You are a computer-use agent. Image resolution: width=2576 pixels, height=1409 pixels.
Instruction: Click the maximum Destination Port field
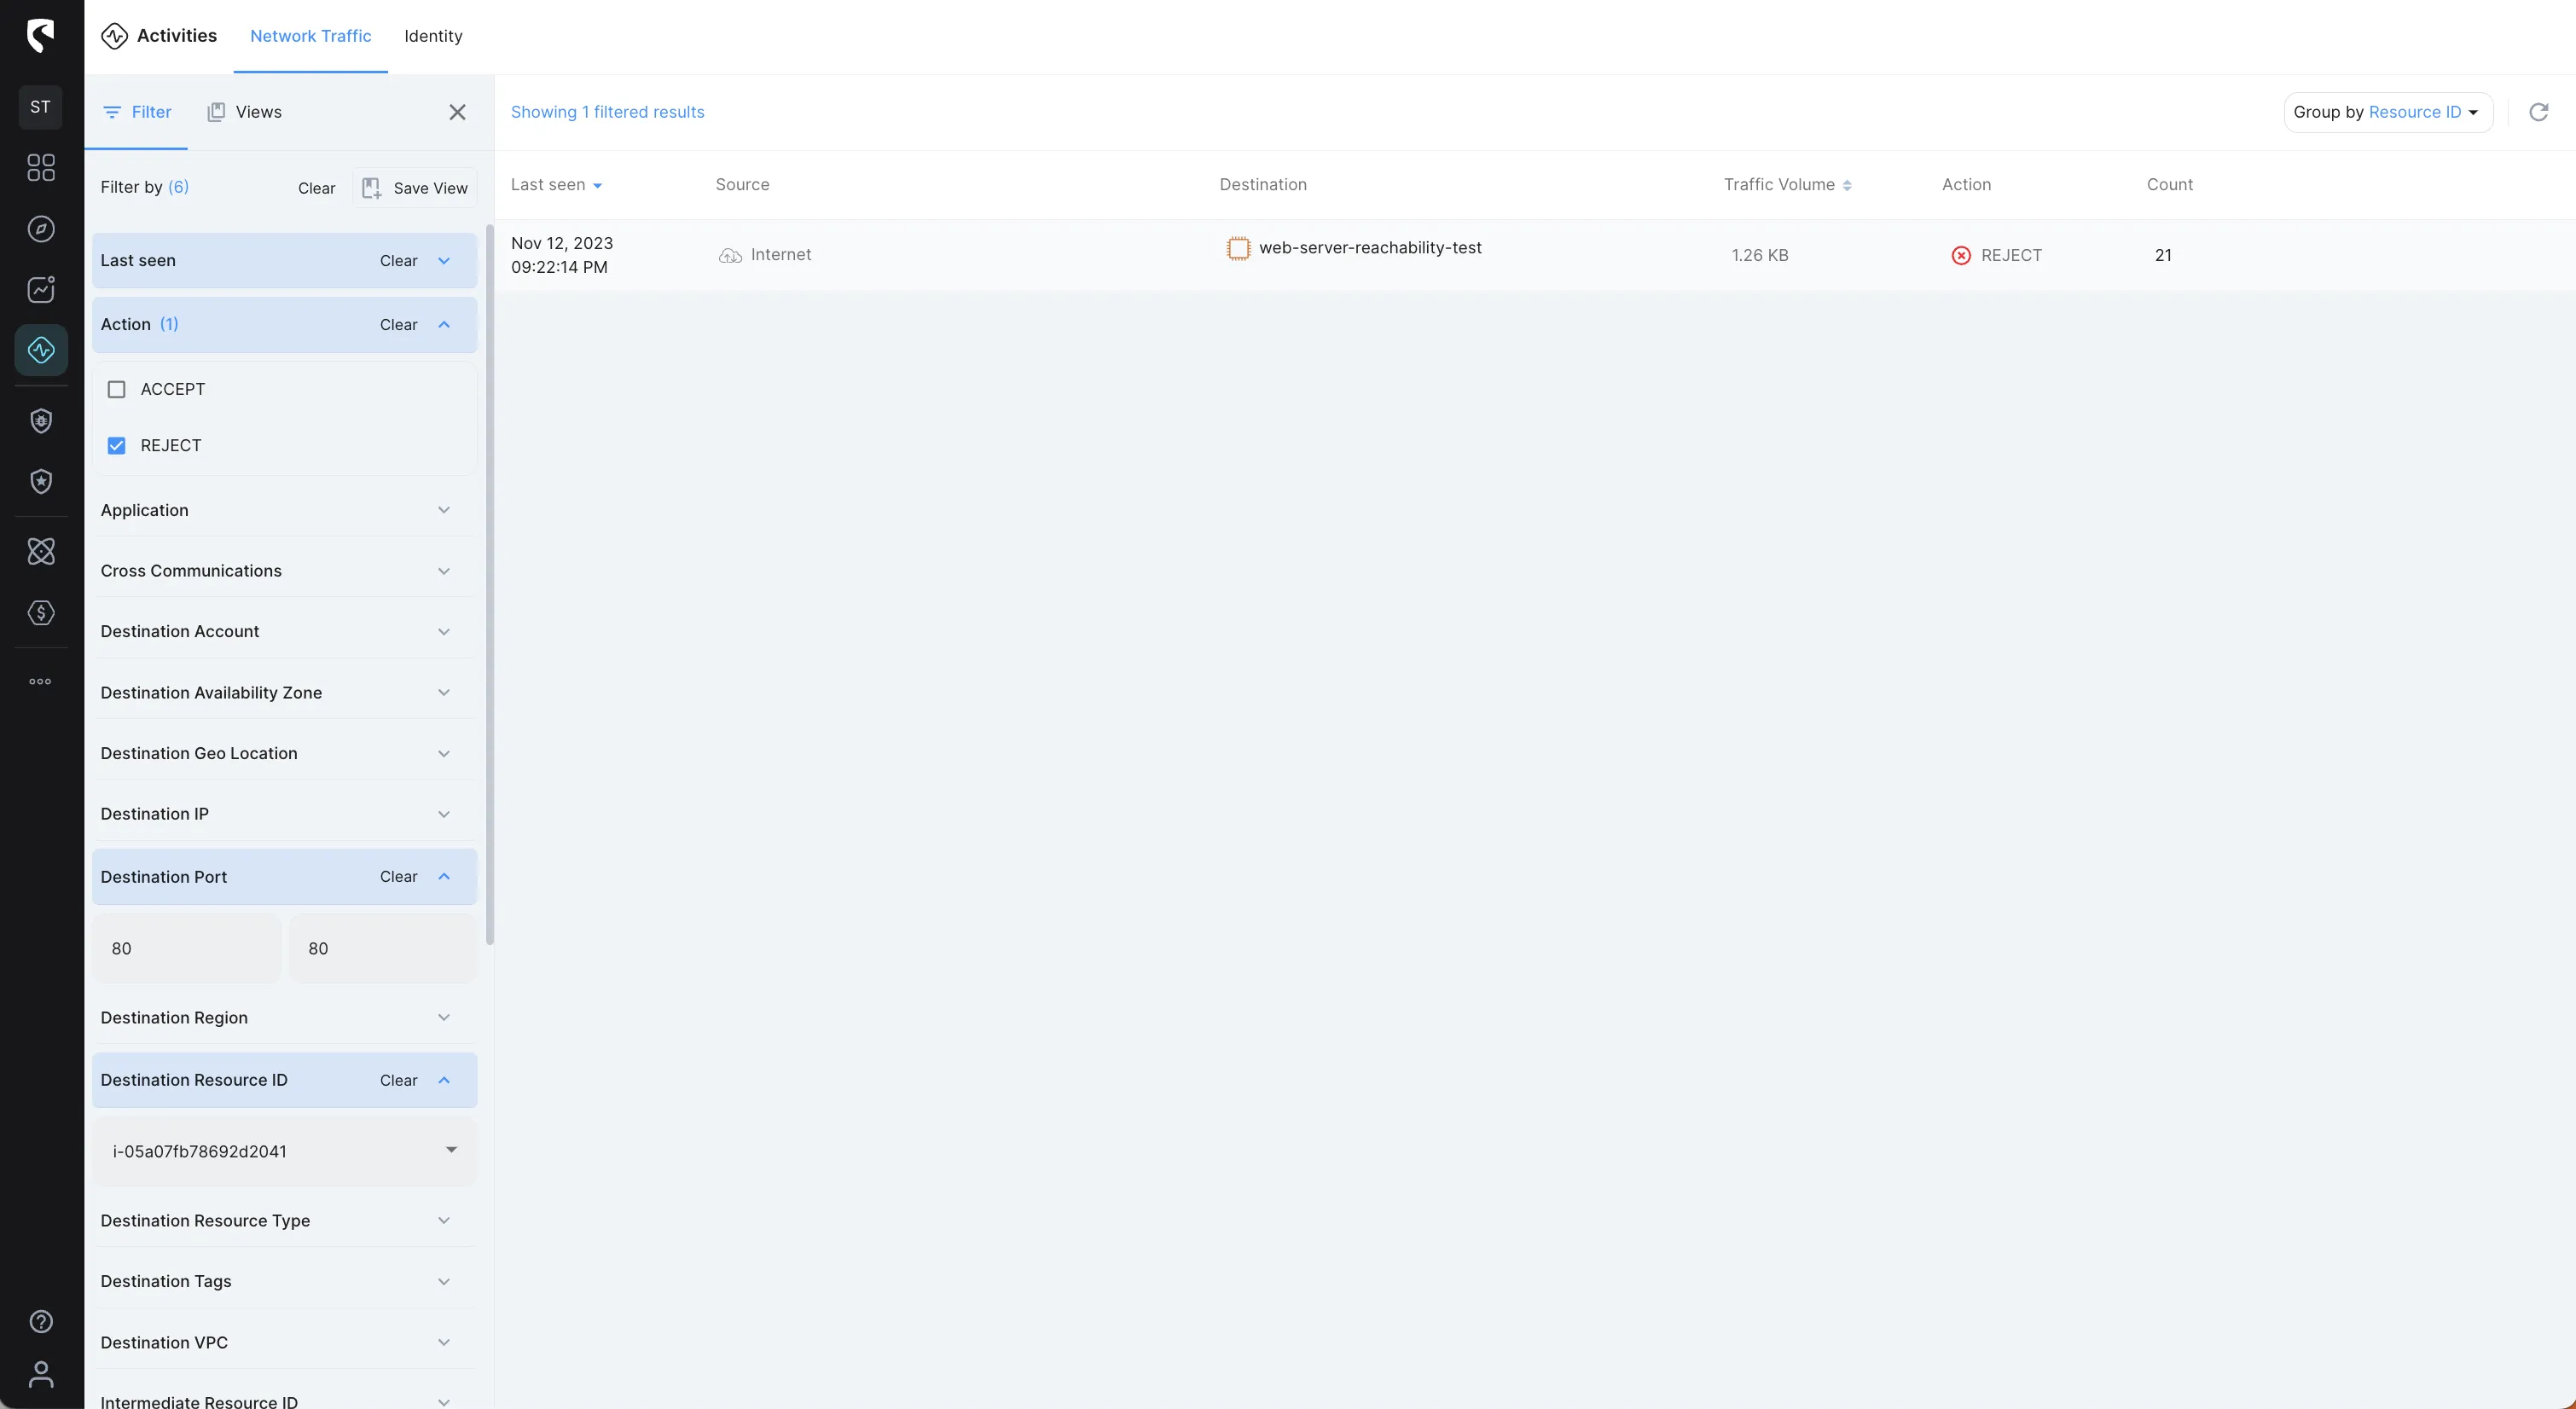383,948
